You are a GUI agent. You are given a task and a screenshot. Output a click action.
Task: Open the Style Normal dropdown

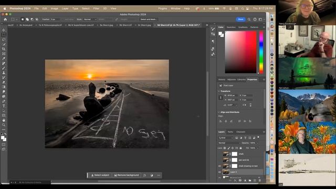click(90, 19)
